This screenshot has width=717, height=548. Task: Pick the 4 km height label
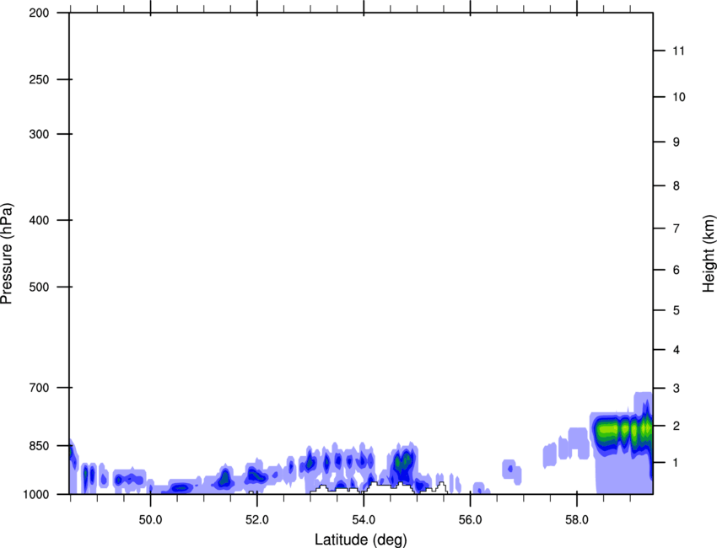[x=677, y=350]
